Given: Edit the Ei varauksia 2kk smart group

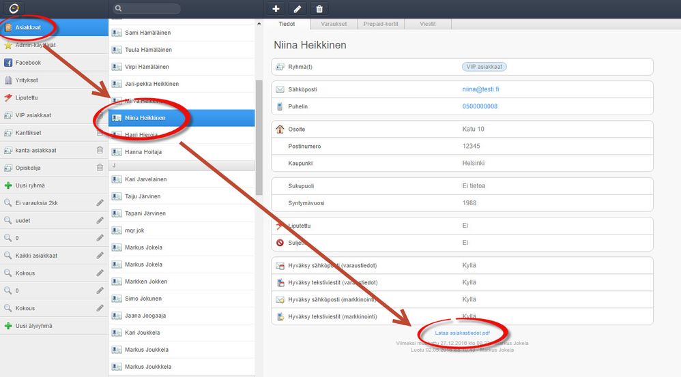Looking at the screenshot, I should [100, 202].
